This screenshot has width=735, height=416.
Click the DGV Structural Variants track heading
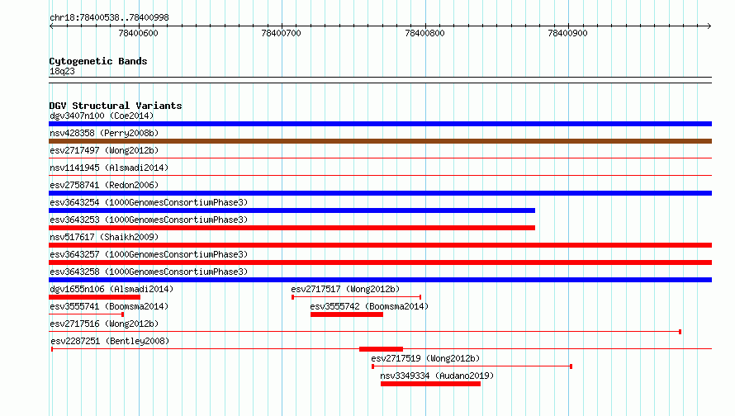(x=116, y=106)
